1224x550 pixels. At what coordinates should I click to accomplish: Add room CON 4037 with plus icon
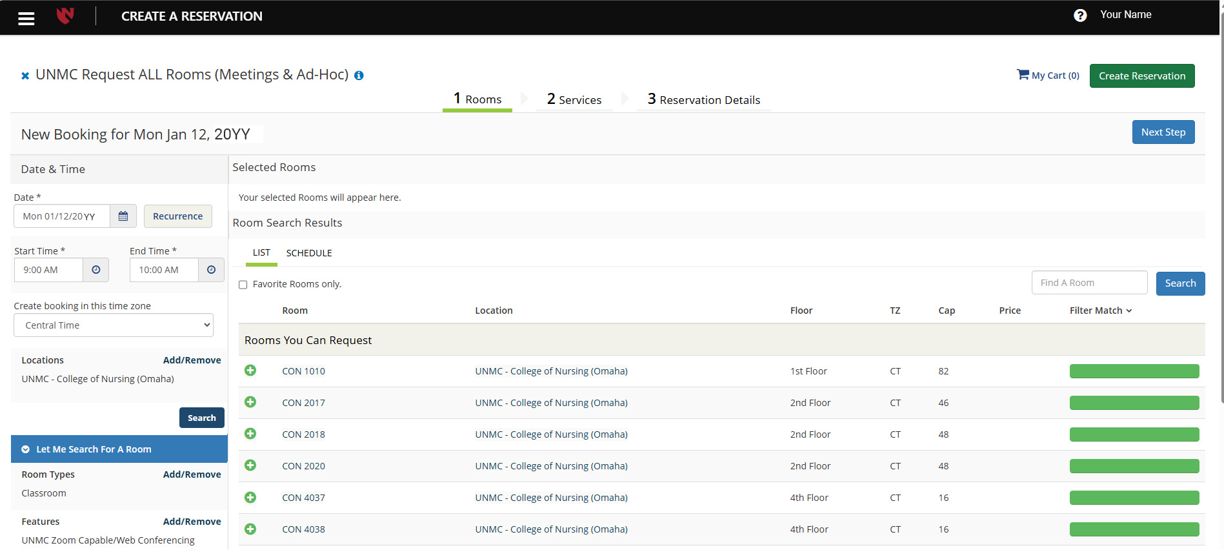(250, 498)
